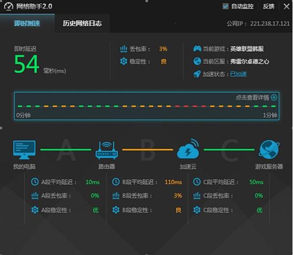The image size is (293, 255).
Task: Click the clock icon beside C段平均延迟
Action: point(197,182)
